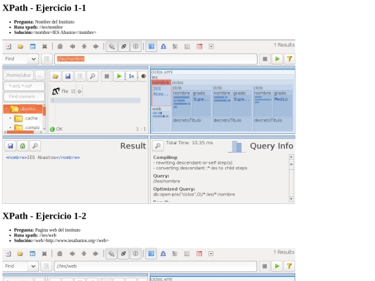
Task: Collapse the ubuntu folder node
Action: point(6,109)
